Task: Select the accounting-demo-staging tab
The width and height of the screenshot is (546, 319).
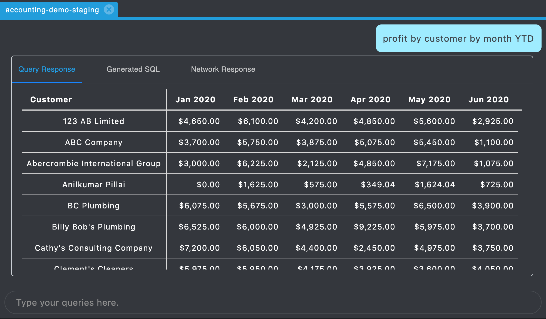Action: [x=52, y=10]
